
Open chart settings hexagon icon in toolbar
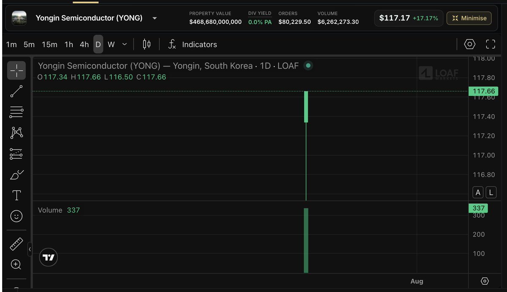pos(470,44)
